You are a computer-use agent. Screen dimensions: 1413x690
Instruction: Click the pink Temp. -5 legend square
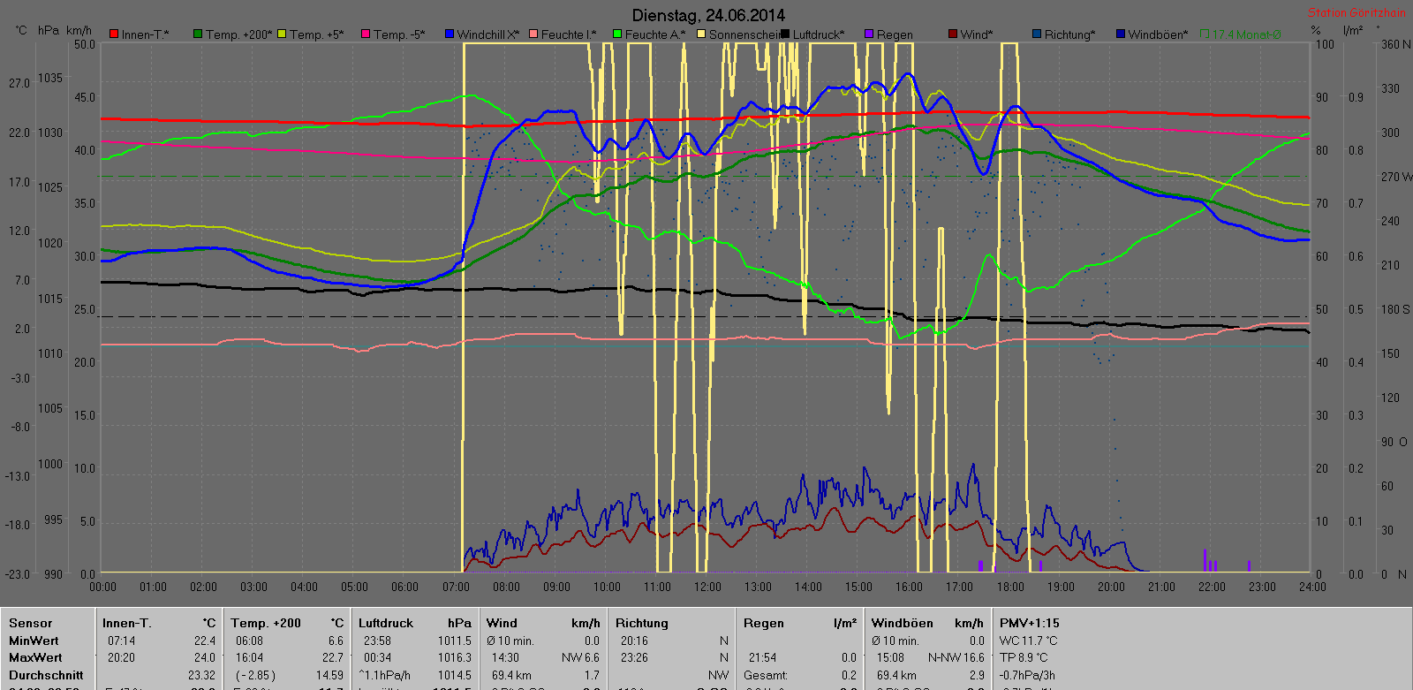click(x=366, y=34)
